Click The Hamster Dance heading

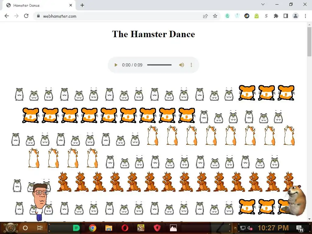pos(154,34)
